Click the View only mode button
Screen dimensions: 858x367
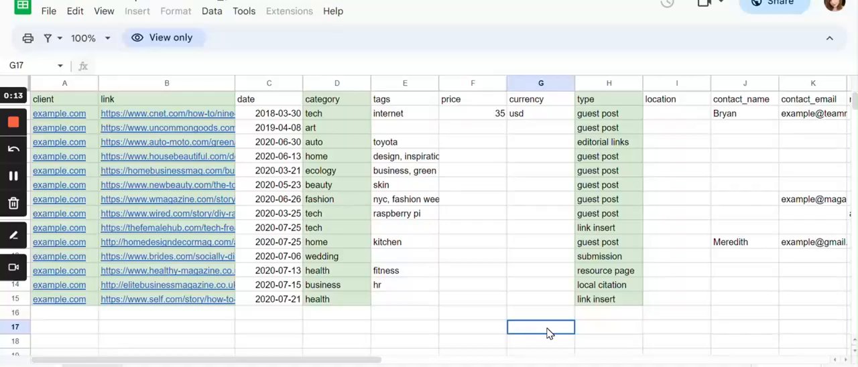pos(163,38)
